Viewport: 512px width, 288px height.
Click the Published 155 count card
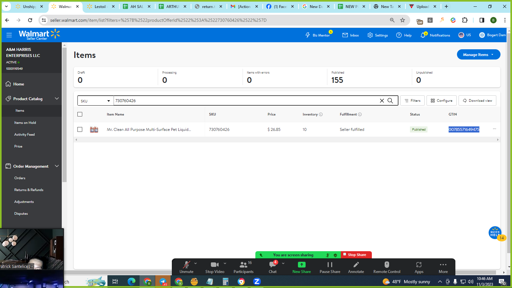(369, 77)
